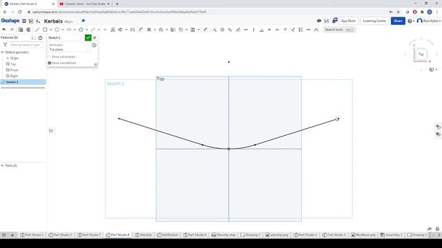Click the browser reload button
Image resolution: width=442 pixels, height=248 pixels.
(x=20, y=12)
